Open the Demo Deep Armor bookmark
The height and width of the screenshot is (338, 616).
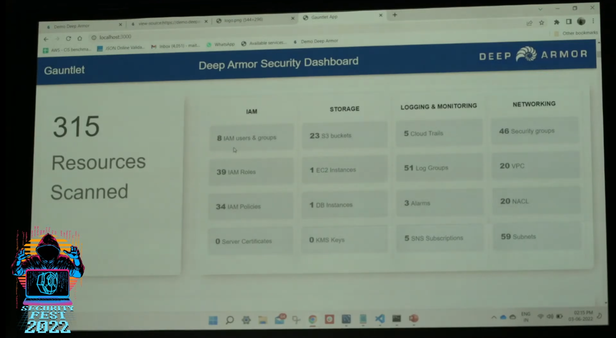click(x=316, y=41)
